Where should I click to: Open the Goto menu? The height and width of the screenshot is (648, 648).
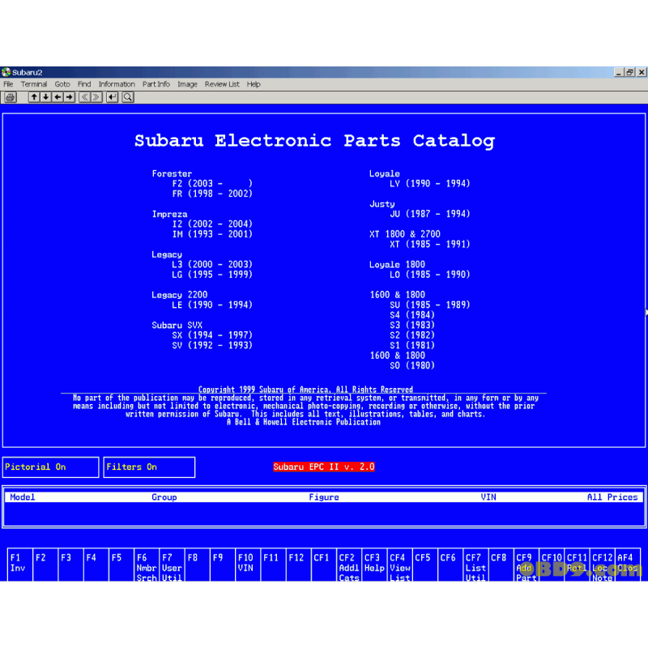62,84
